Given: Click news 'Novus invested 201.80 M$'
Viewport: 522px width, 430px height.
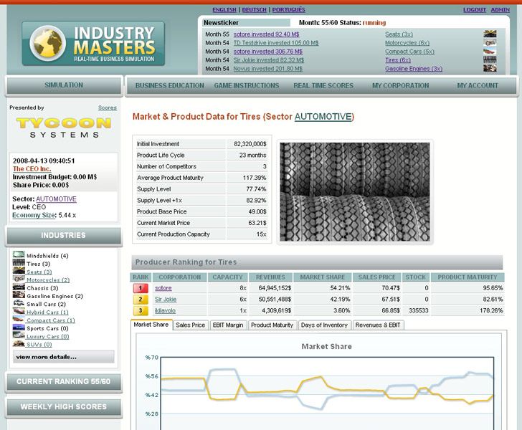Looking at the screenshot, I should click(x=267, y=69).
